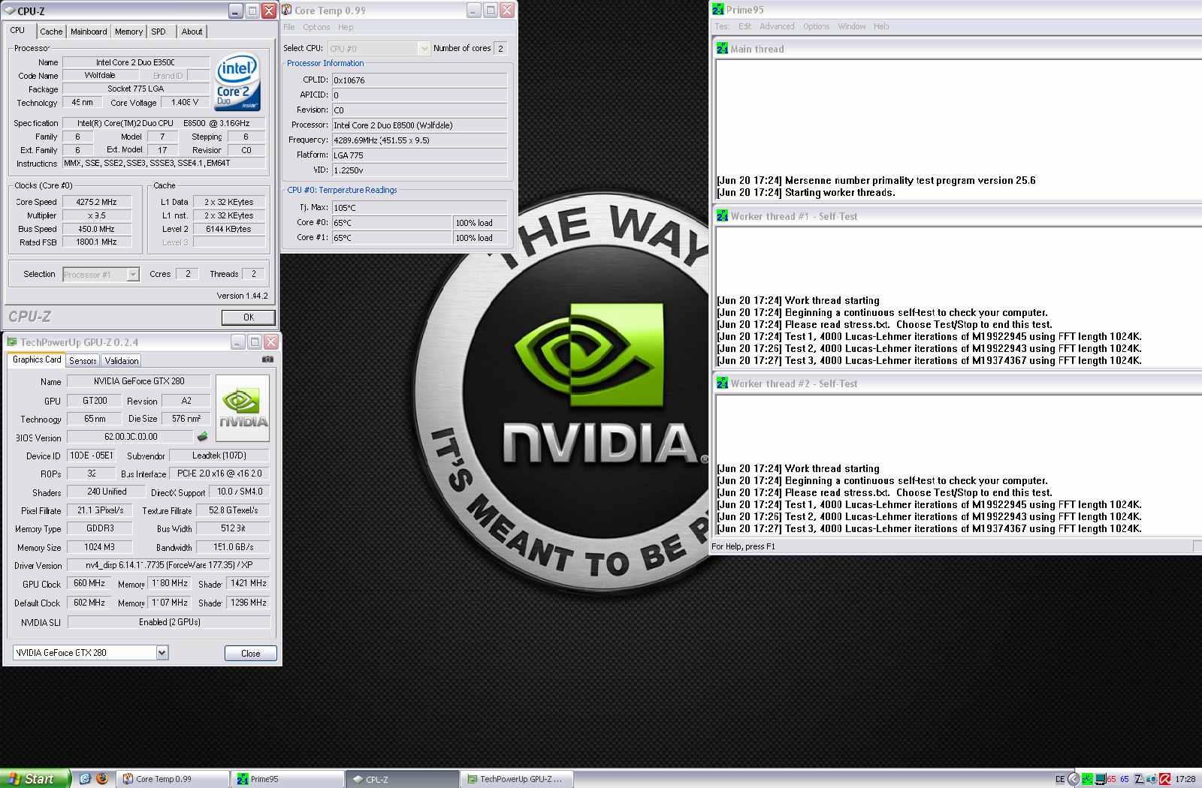Click the DE language indicator
Image resolution: width=1202 pixels, height=788 pixels.
click(x=1059, y=779)
